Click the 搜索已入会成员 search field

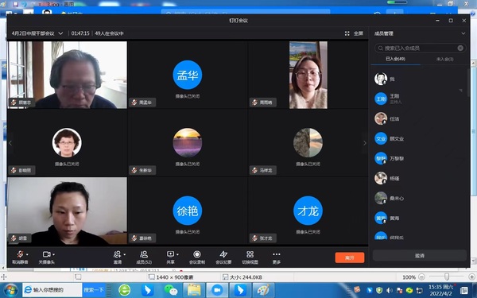420,48
